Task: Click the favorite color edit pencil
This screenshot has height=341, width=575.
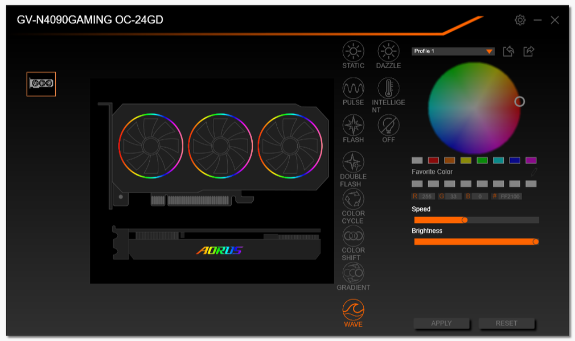Action: (534, 172)
